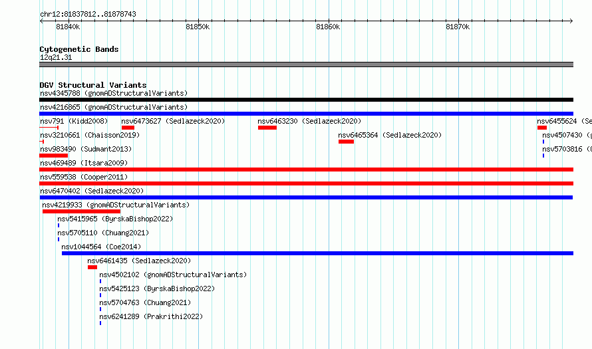The height and width of the screenshot is (349, 592).
Task: Click the nsv6463230 (Sedlazeck2020) label
Action: coord(309,121)
